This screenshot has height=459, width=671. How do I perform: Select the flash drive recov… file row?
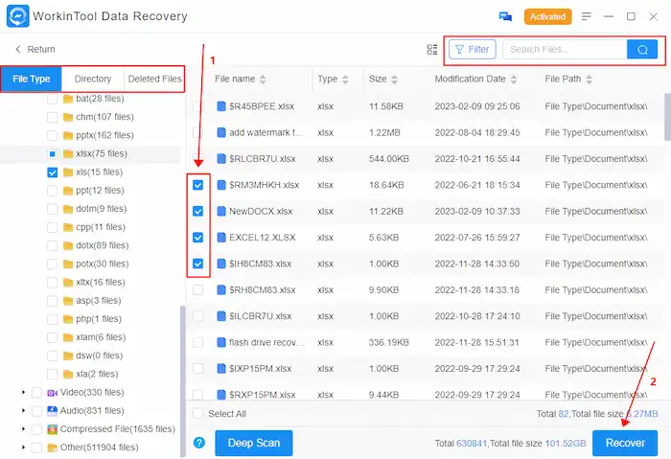[426, 342]
